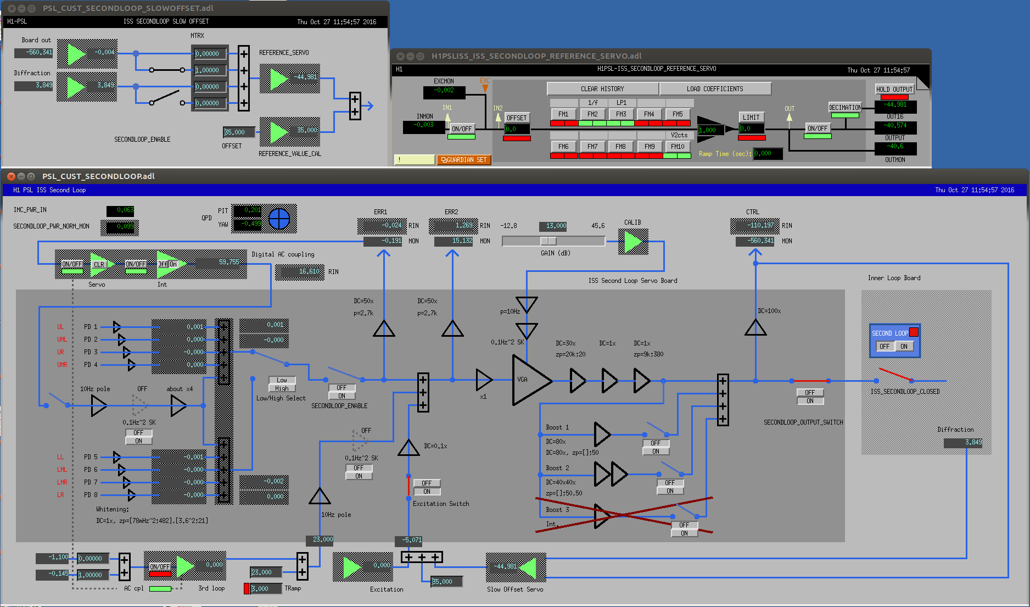Toggle FM1 filter in reference servo
The width and height of the screenshot is (1030, 607).
click(563, 114)
